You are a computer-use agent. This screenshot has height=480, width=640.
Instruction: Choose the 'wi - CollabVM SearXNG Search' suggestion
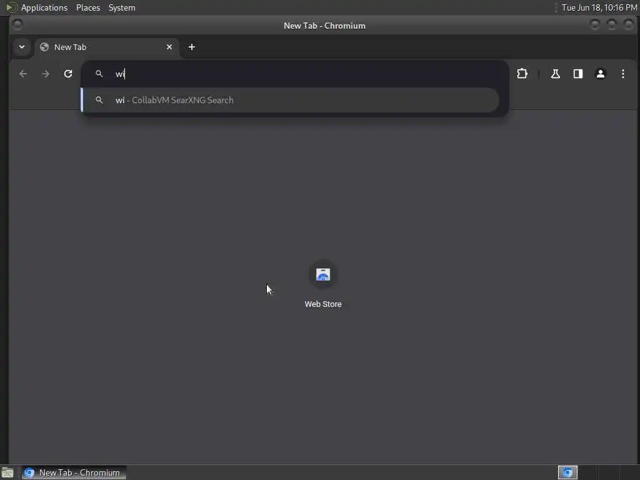(290, 100)
